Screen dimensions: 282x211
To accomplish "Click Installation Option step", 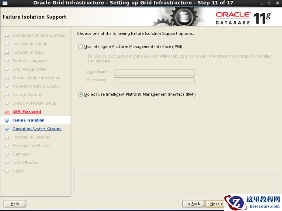I will [x=30, y=44].
